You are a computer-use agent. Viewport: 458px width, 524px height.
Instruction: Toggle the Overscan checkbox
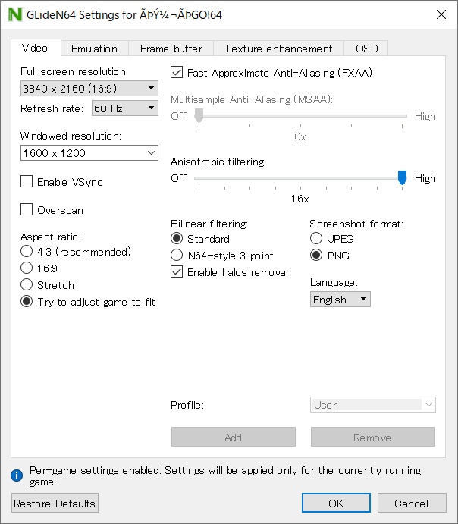(27, 210)
